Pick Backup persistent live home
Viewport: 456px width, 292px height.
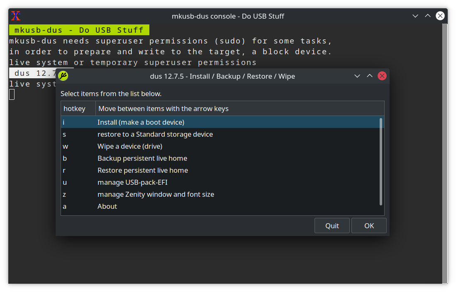click(142, 158)
